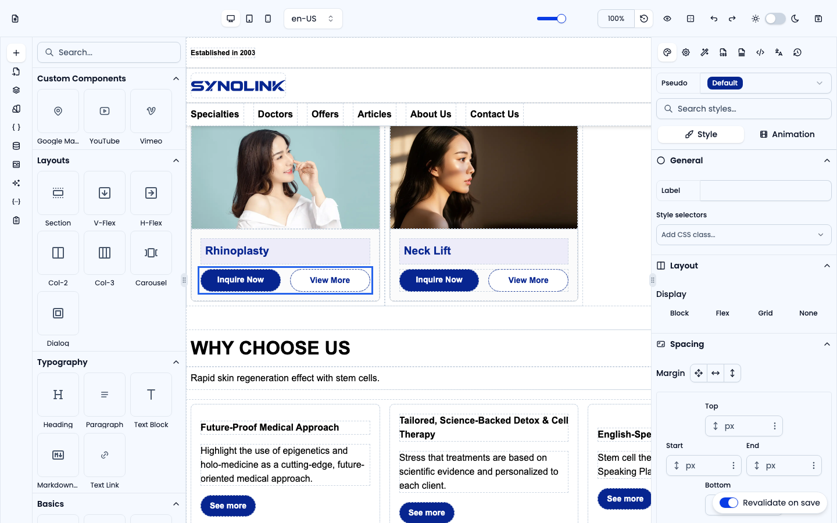Collapse the Custom Components section
This screenshot has height=523, width=837.
(176, 78)
